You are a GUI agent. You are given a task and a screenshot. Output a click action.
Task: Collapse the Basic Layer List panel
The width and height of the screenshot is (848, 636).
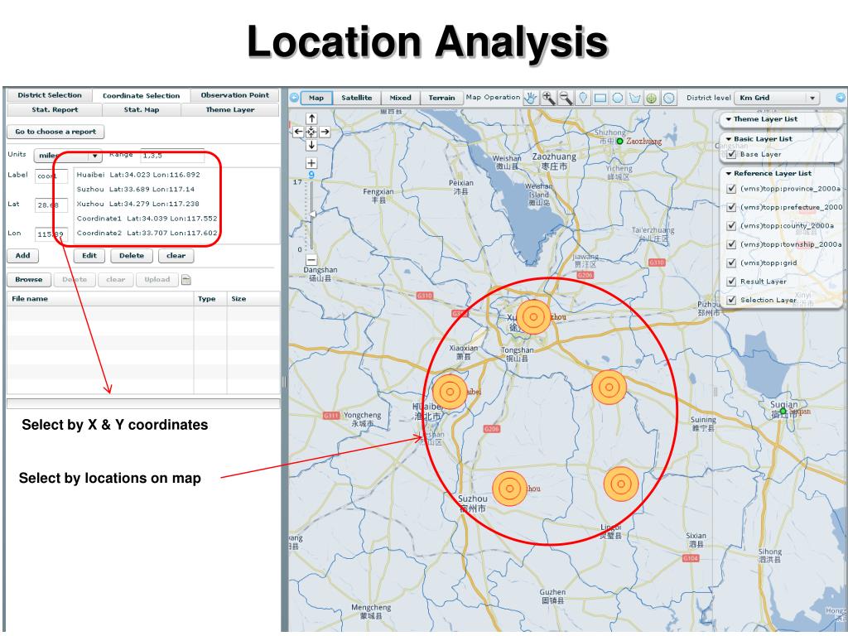(729, 139)
